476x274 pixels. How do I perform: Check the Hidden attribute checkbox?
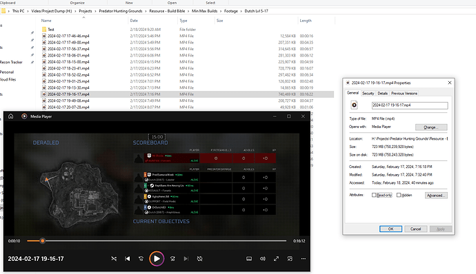399,195
